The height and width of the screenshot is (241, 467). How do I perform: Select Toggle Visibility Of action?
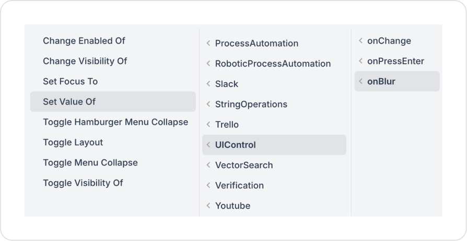pos(83,183)
